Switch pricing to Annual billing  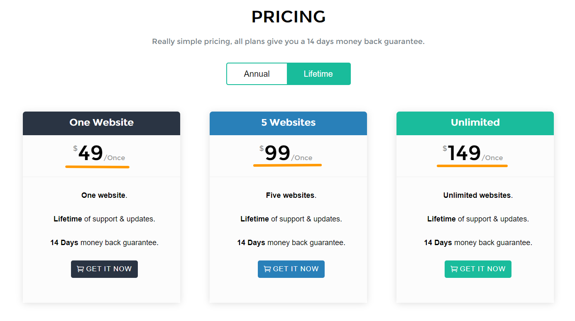click(257, 74)
